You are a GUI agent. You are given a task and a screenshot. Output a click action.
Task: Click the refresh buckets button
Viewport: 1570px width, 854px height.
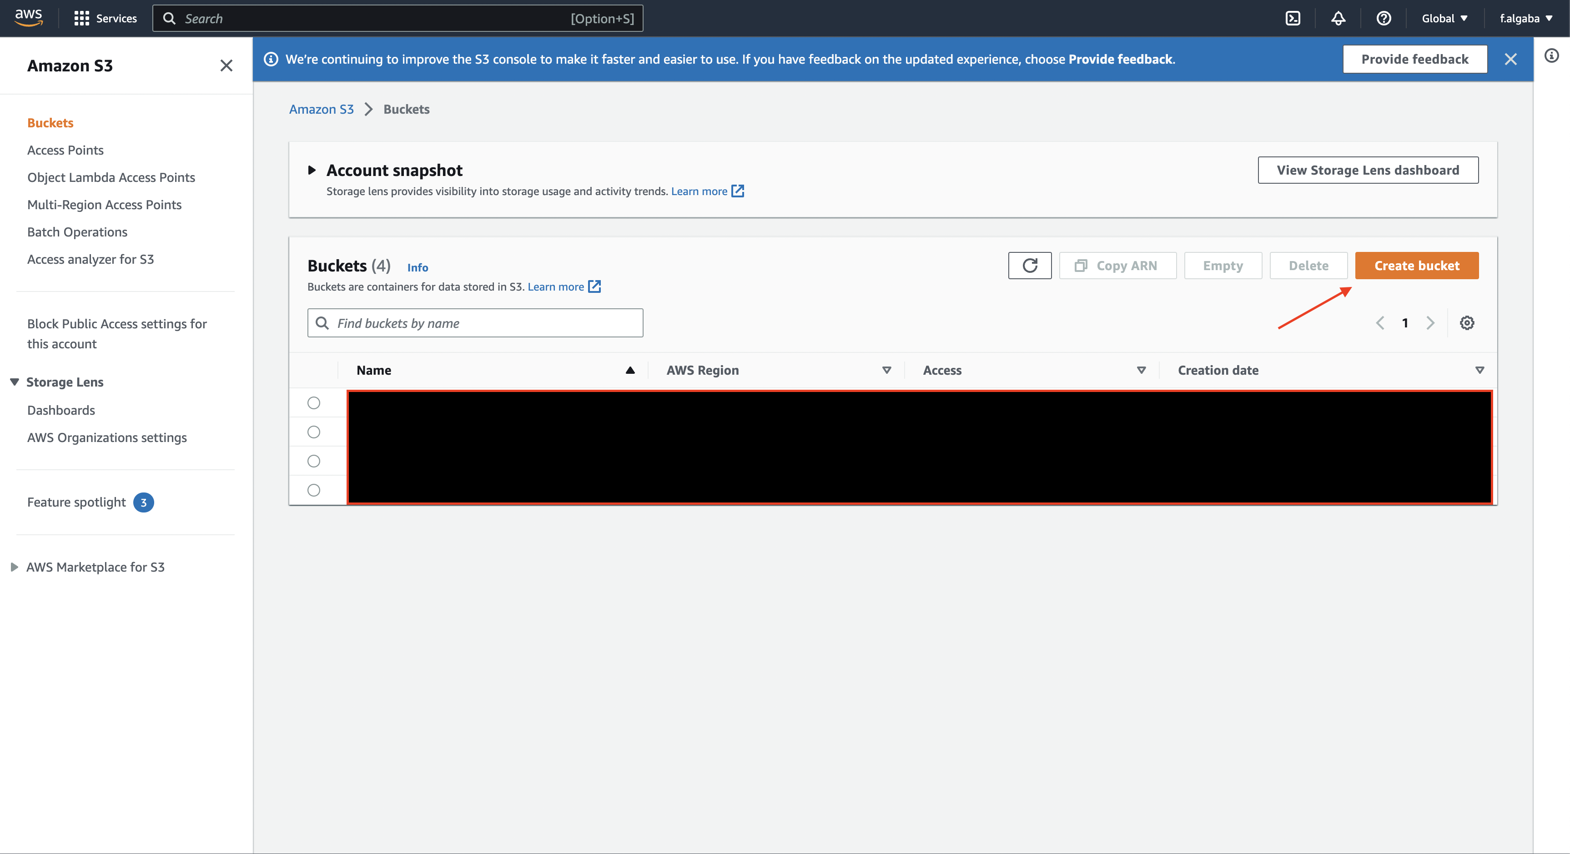1029,266
